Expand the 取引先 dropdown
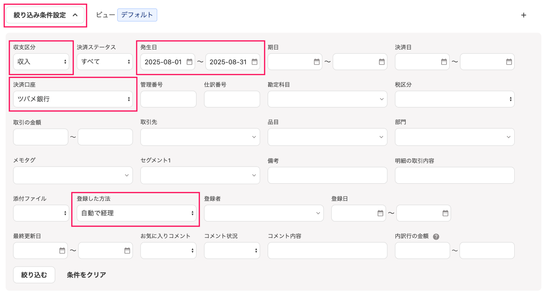 tap(200, 137)
